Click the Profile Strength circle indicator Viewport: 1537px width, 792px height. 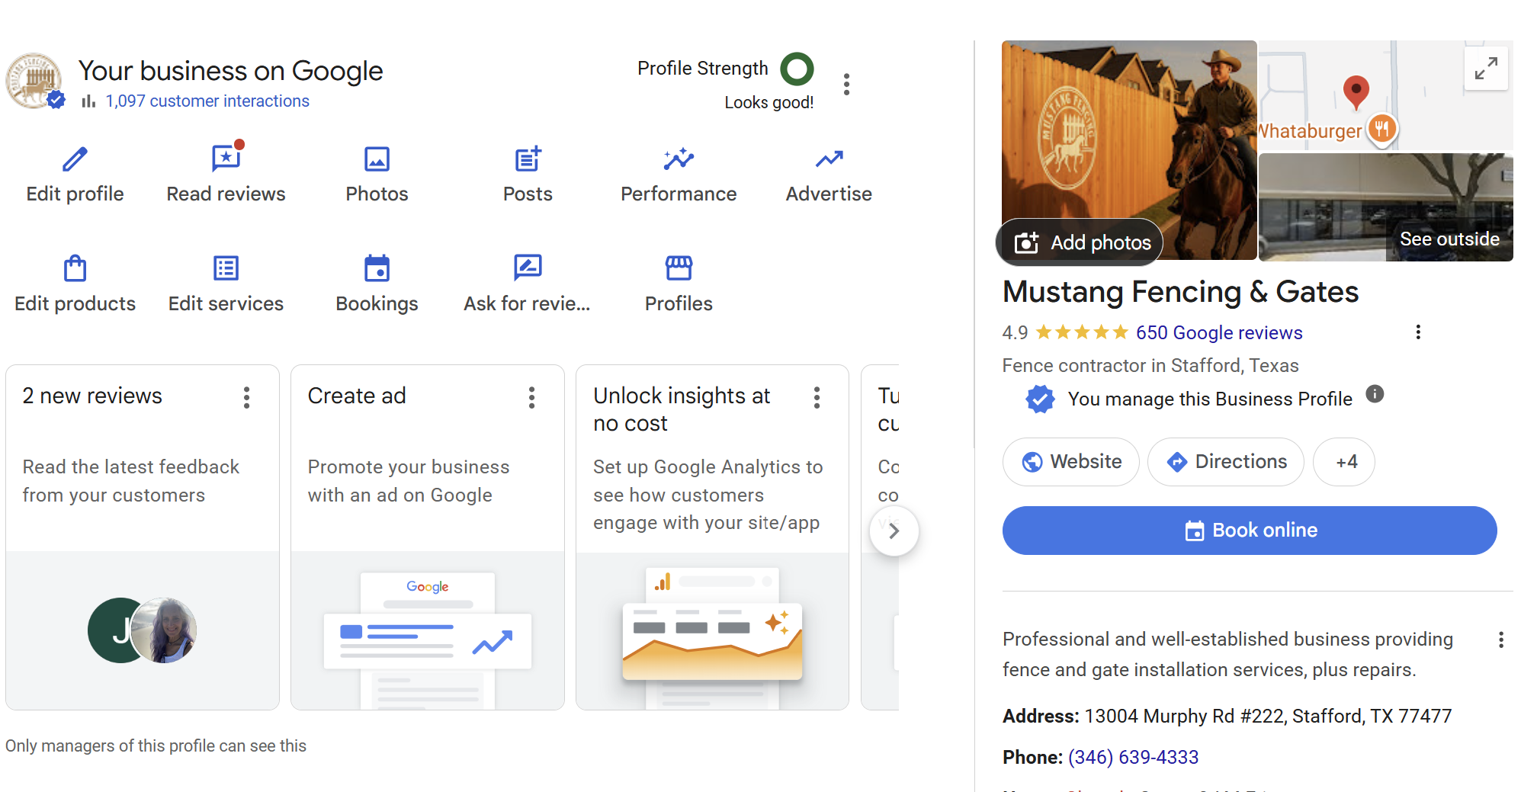[797, 69]
